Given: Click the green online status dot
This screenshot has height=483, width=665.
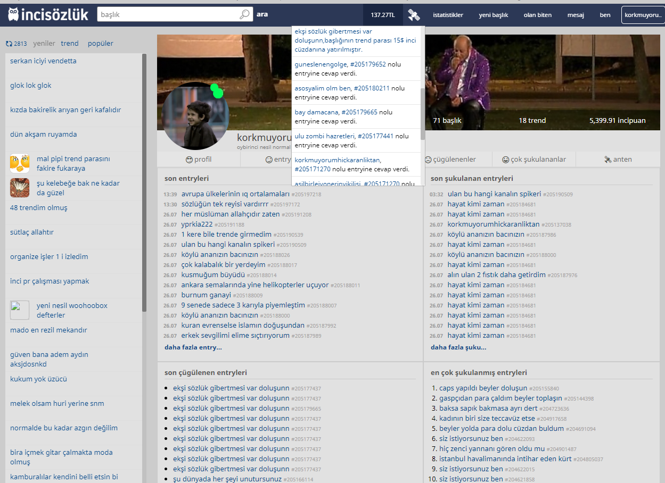Looking at the screenshot, I should 216,91.
